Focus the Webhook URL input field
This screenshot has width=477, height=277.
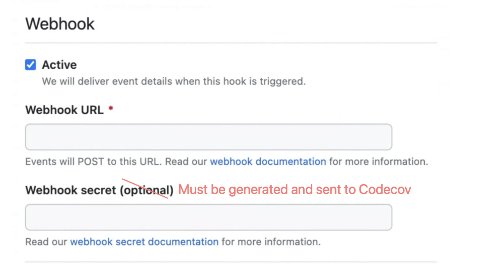coord(208,137)
